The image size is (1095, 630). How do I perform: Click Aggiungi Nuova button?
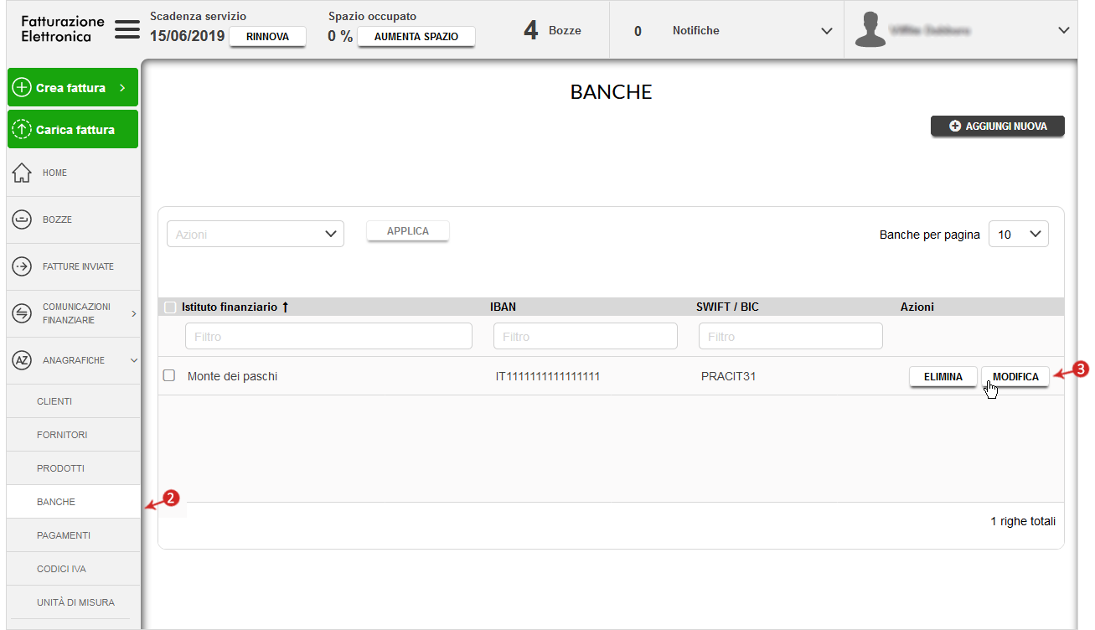[x=998, y=127]
